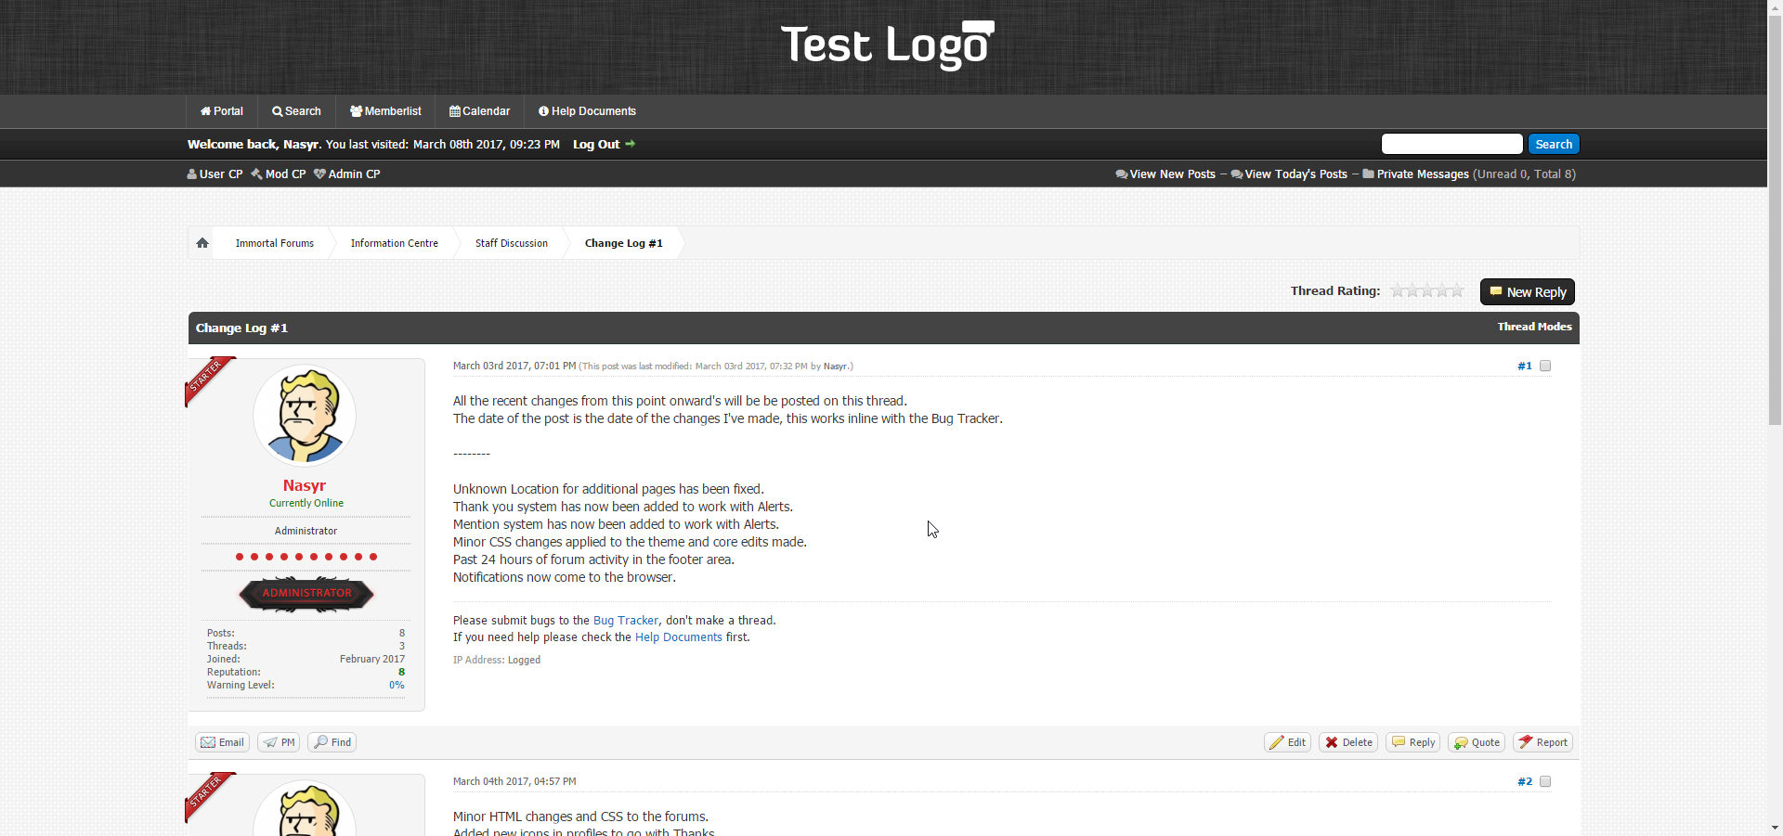Click the search input field in header
Viewport: 1783px width, 836px height.
pyautogui.click(x=1451, y=144)
